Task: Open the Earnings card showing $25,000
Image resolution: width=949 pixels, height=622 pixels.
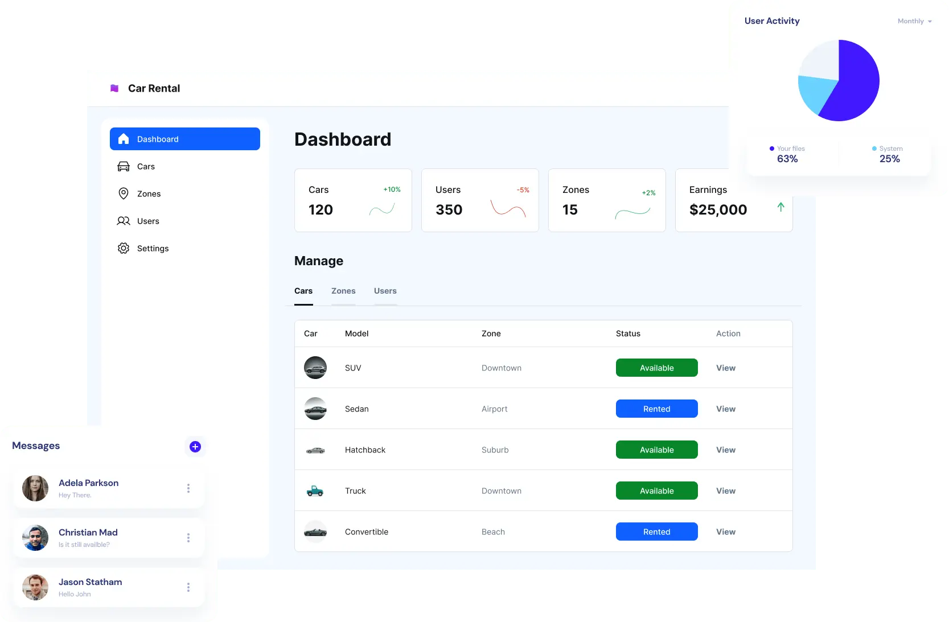Action: tap(734, 200)
